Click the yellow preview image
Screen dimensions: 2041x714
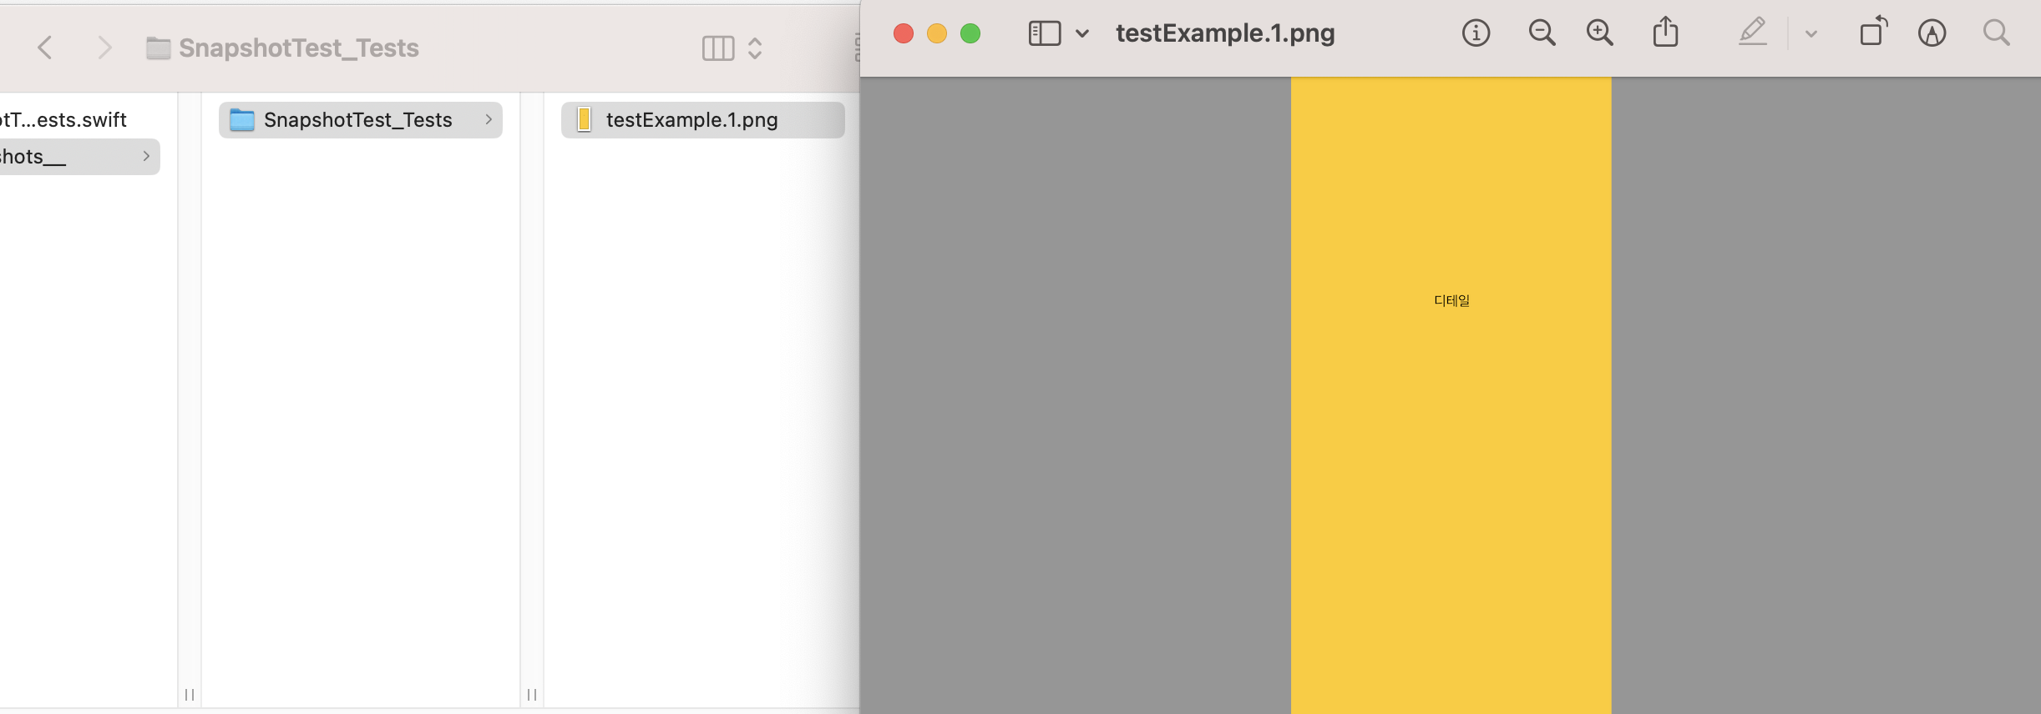tap(1451, 395)
